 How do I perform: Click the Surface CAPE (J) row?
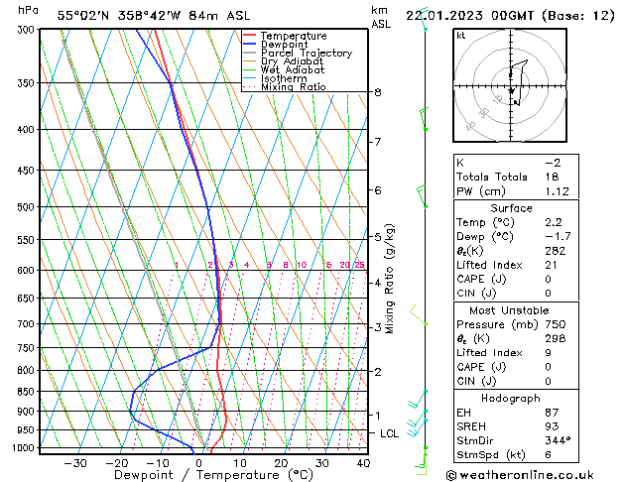point(516,279)
